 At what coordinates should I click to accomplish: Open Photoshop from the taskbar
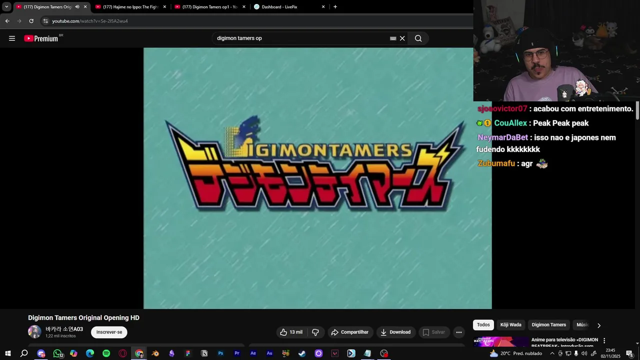[220, 353]
